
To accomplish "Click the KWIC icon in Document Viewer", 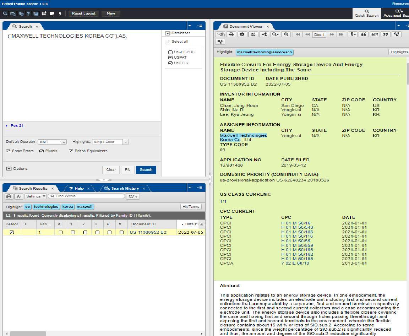I will [253, 34].
